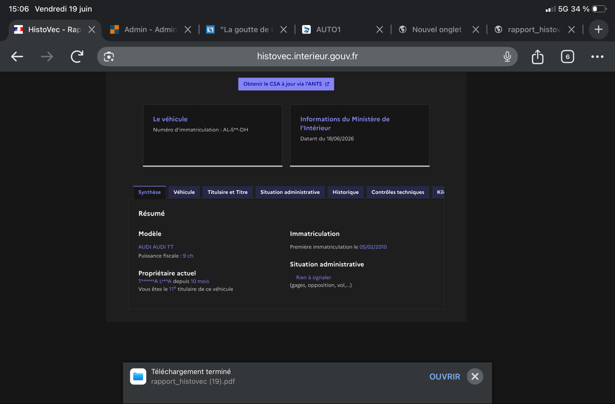Open the three-dot browser menu
Screen dimensions: 615x404
click(597, 57)
